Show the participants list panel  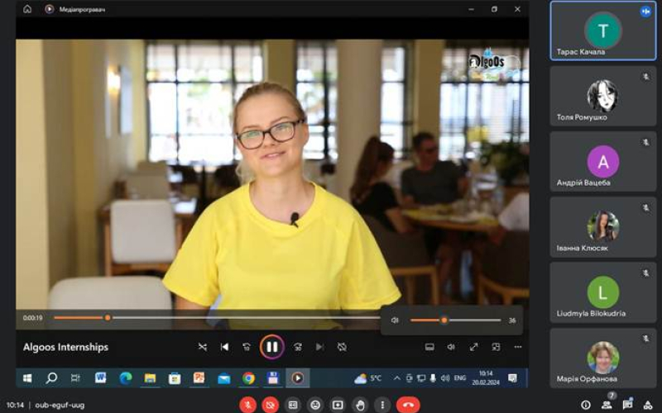[x=607, y=405]
